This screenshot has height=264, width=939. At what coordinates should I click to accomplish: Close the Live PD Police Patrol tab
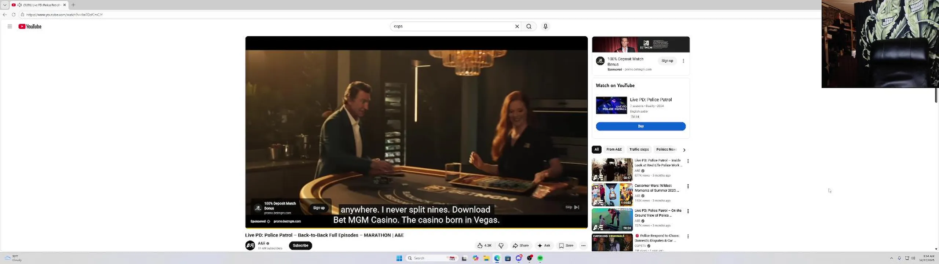pyautogui.click(x=65, y=5)
